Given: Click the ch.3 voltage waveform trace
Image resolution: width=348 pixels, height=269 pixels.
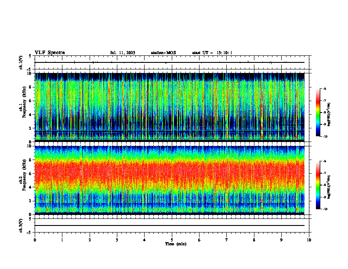Looking at the screenshot, I should [x=170, y=225].
